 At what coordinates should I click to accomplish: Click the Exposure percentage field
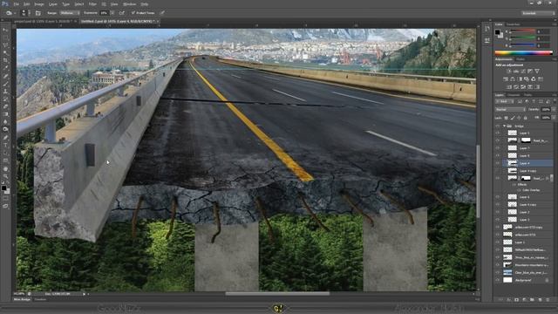coord(104,13)
